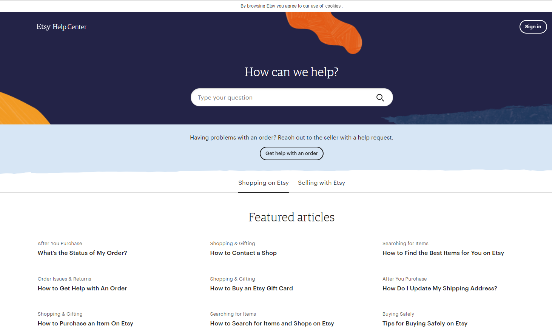Open 'Tips for Buying Safely on Etsy' article
Image resolution: width=552 pixels, height=336 pixels.
click(x=425, y=324)
